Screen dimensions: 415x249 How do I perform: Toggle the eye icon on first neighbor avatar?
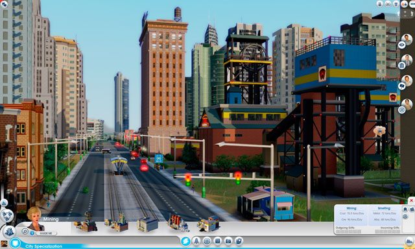point(402,45)
